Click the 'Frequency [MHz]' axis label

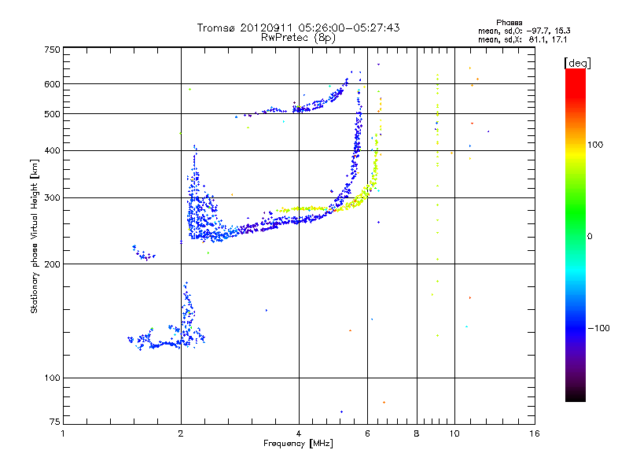(298, 444)
